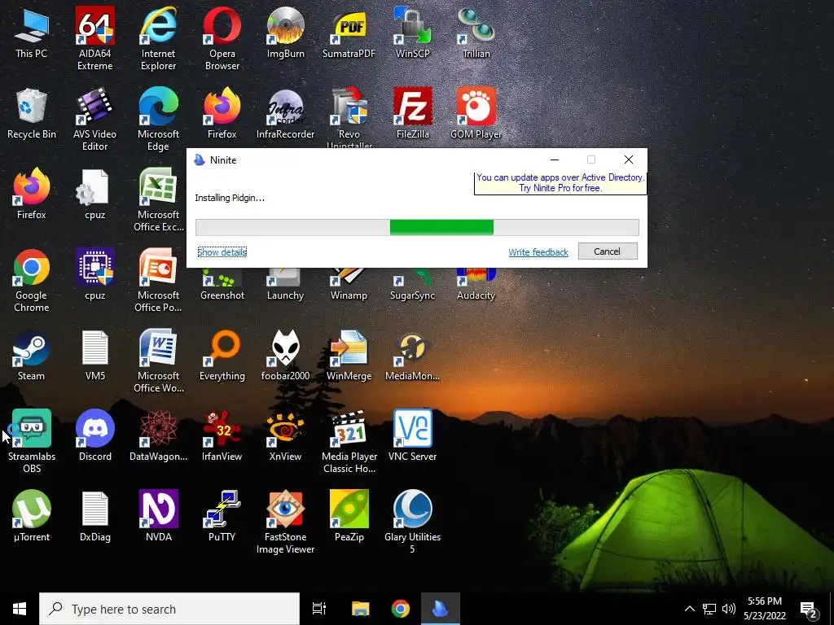Select the Opera Browser desktop icon
The height and width of the screenshot is (625, 834).
222,39
